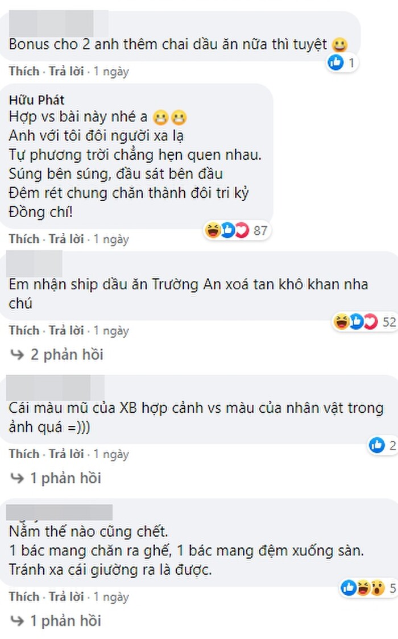Click reply arrow icon under the last comment
This screenshot has width=398, height=639.
pos(18,620)
